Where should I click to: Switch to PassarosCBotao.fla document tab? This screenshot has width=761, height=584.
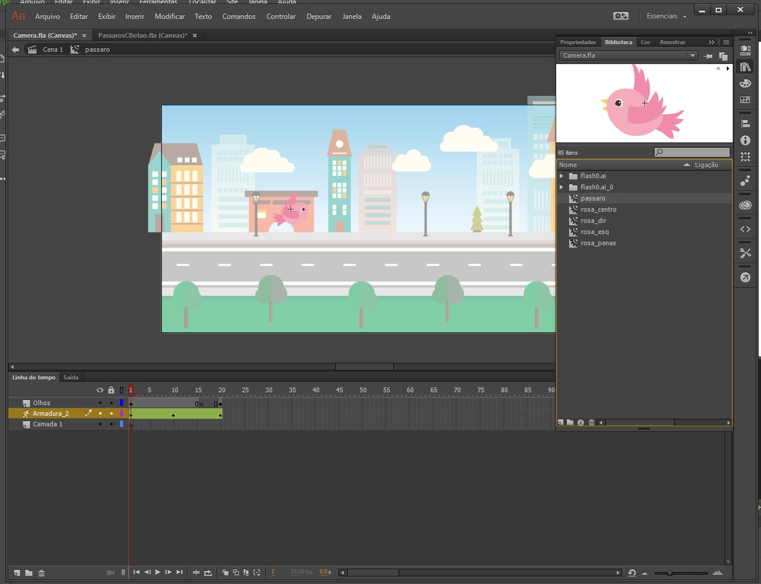(143, 35)
